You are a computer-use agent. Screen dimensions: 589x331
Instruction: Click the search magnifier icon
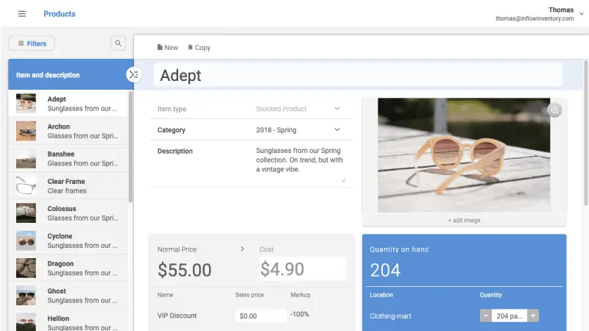[118, 43]
